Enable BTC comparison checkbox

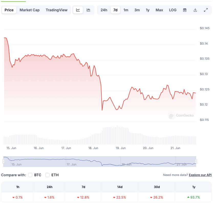(x=30, y=175)
